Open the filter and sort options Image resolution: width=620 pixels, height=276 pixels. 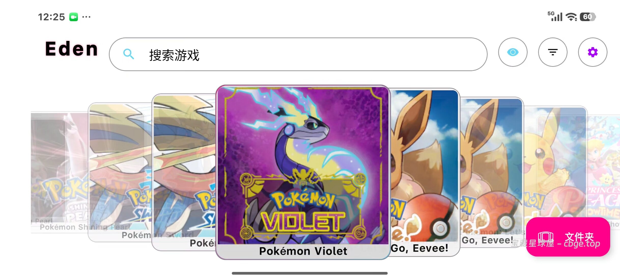[x=553, y=52]
